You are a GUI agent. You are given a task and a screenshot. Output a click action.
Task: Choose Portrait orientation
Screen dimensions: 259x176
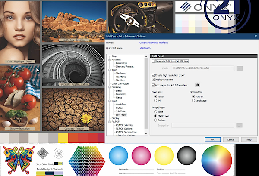click(193, 96)
